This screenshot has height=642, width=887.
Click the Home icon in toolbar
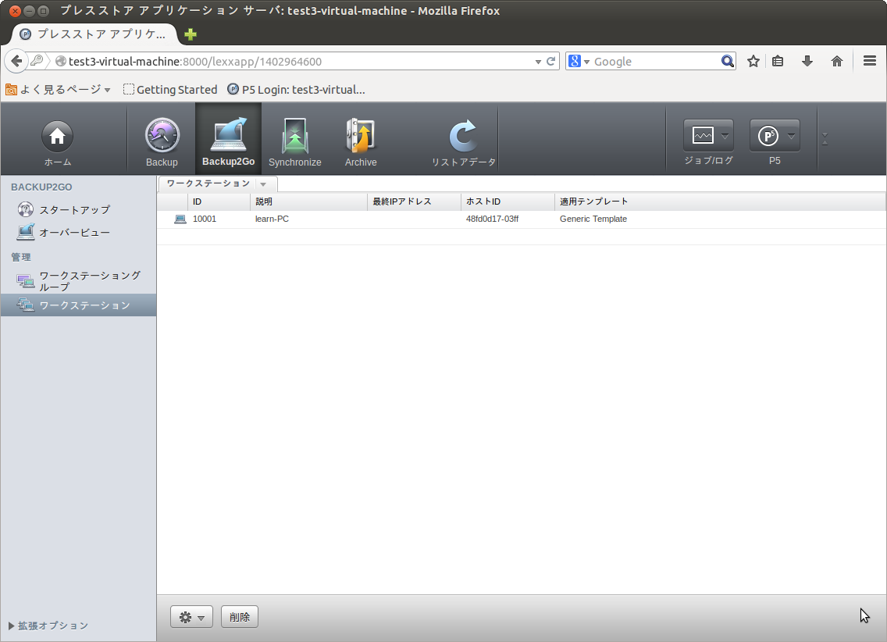[x=57, y=137]
